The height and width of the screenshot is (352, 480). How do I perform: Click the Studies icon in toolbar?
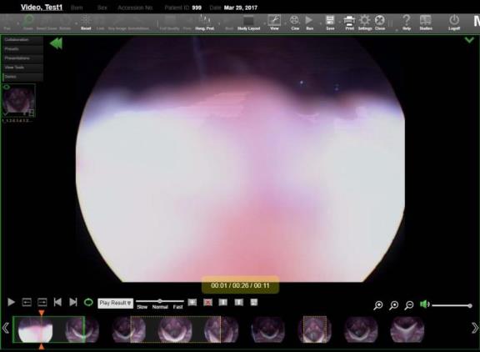[x=426, y=21]
